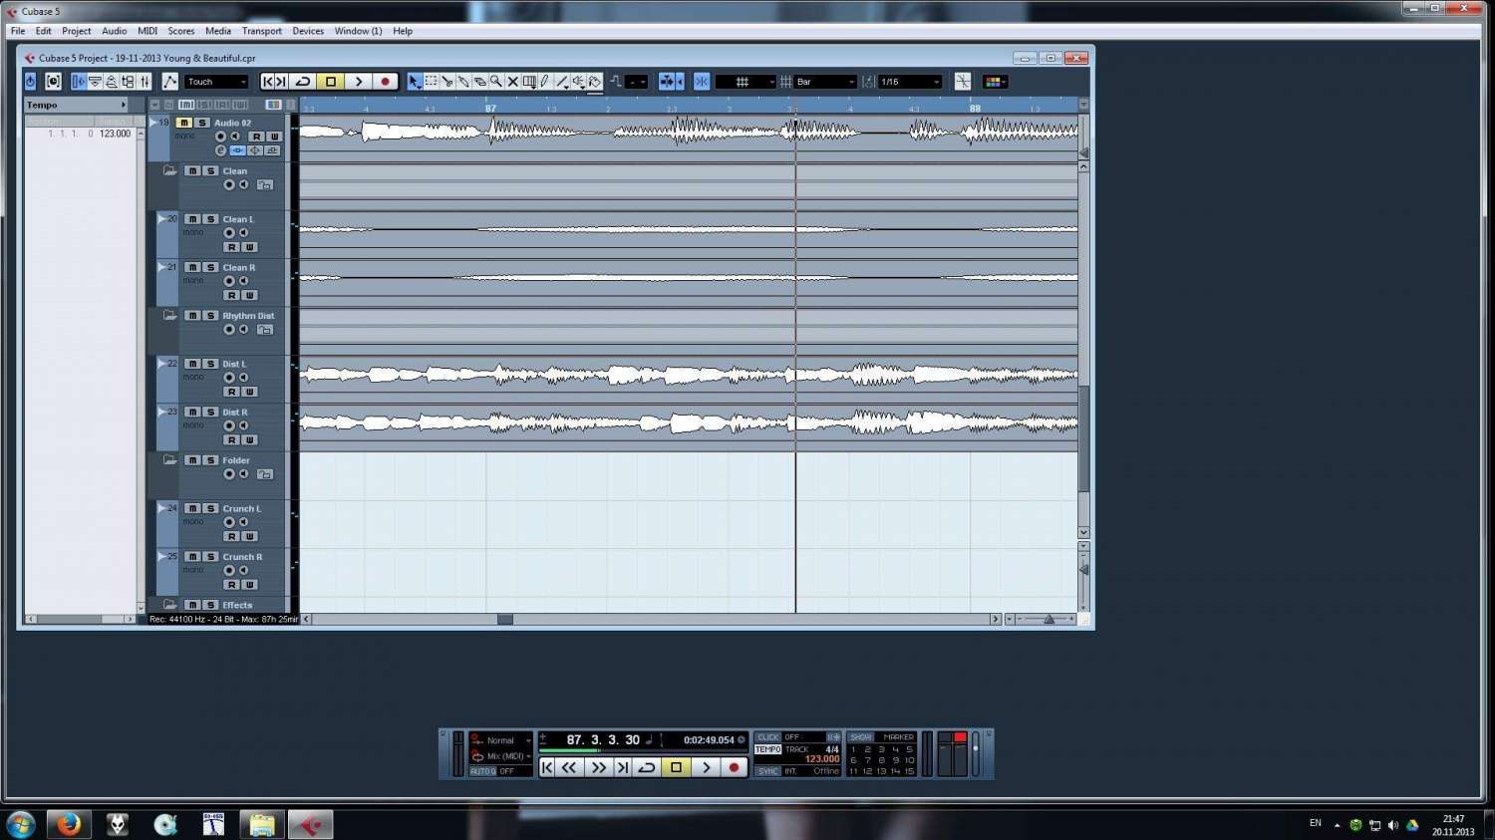Select the Erase tool
Screen dimensions: 1495x840
pos(479,82)
